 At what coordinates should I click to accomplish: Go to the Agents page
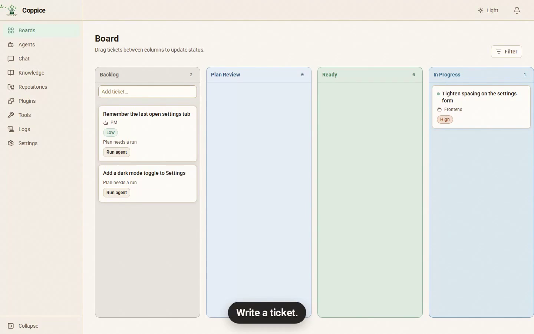(x=42, y=45)
